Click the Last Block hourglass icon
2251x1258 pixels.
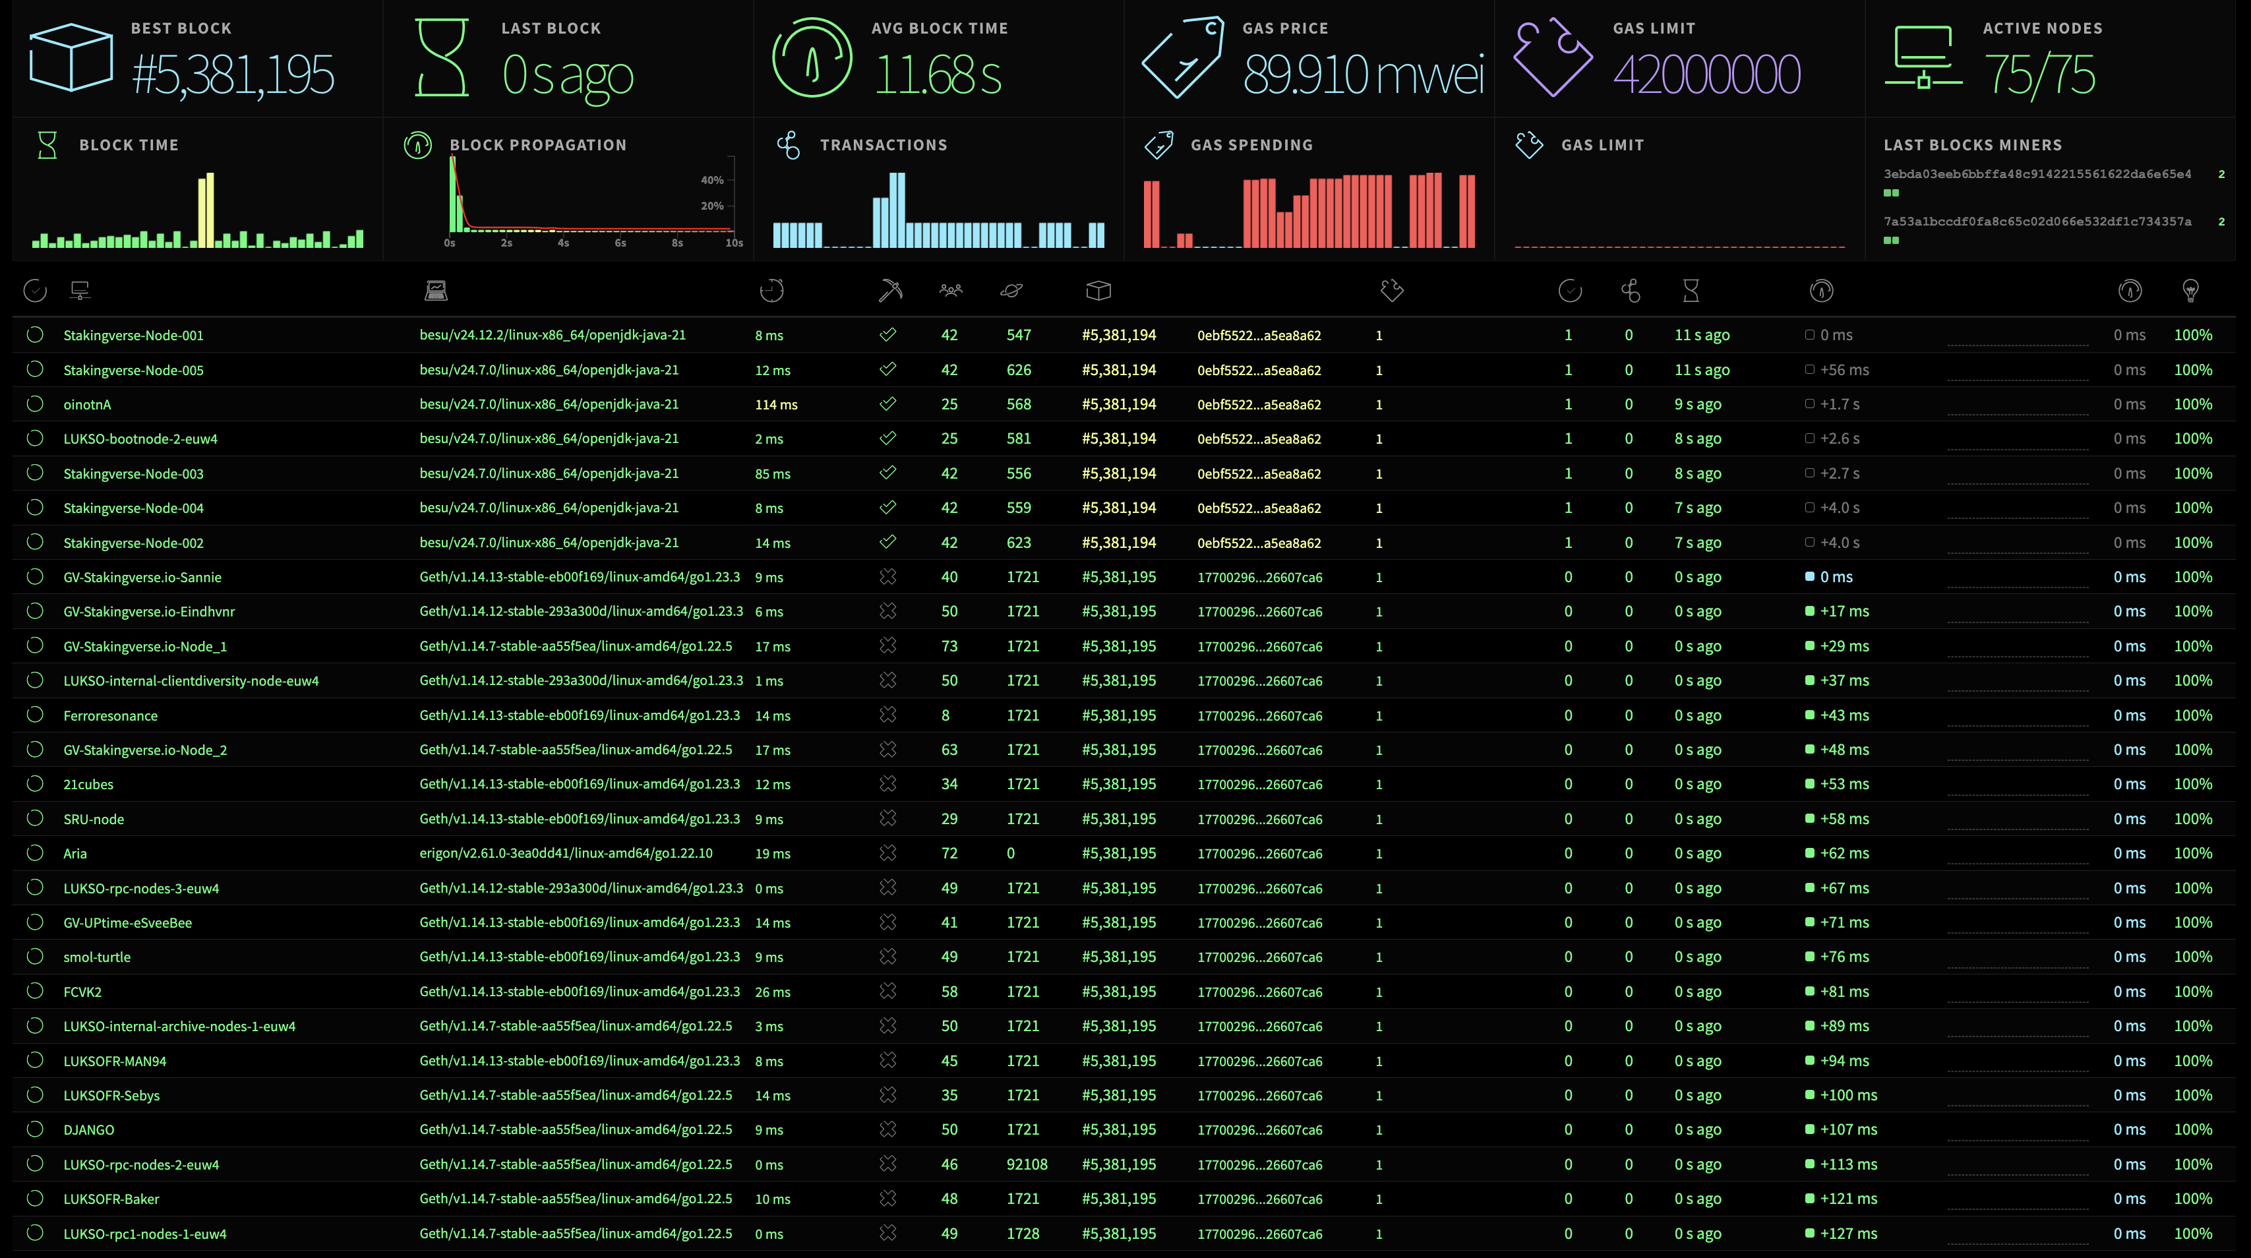tap(442, 57)
